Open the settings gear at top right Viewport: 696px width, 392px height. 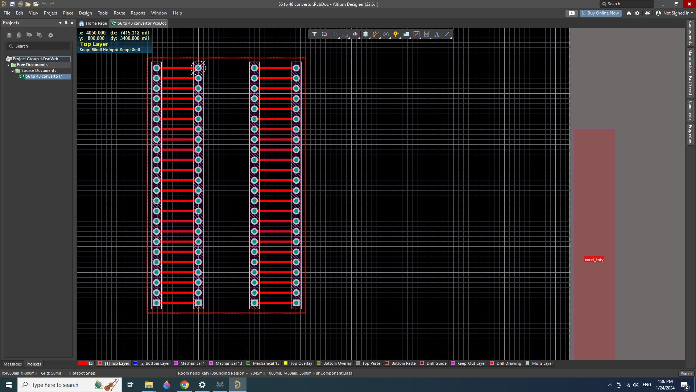coord(637,13)
